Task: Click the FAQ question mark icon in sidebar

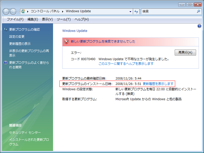Action: 6,62
